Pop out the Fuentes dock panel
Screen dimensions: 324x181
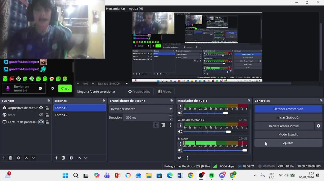pyautogui.click(x=49, y=101)
